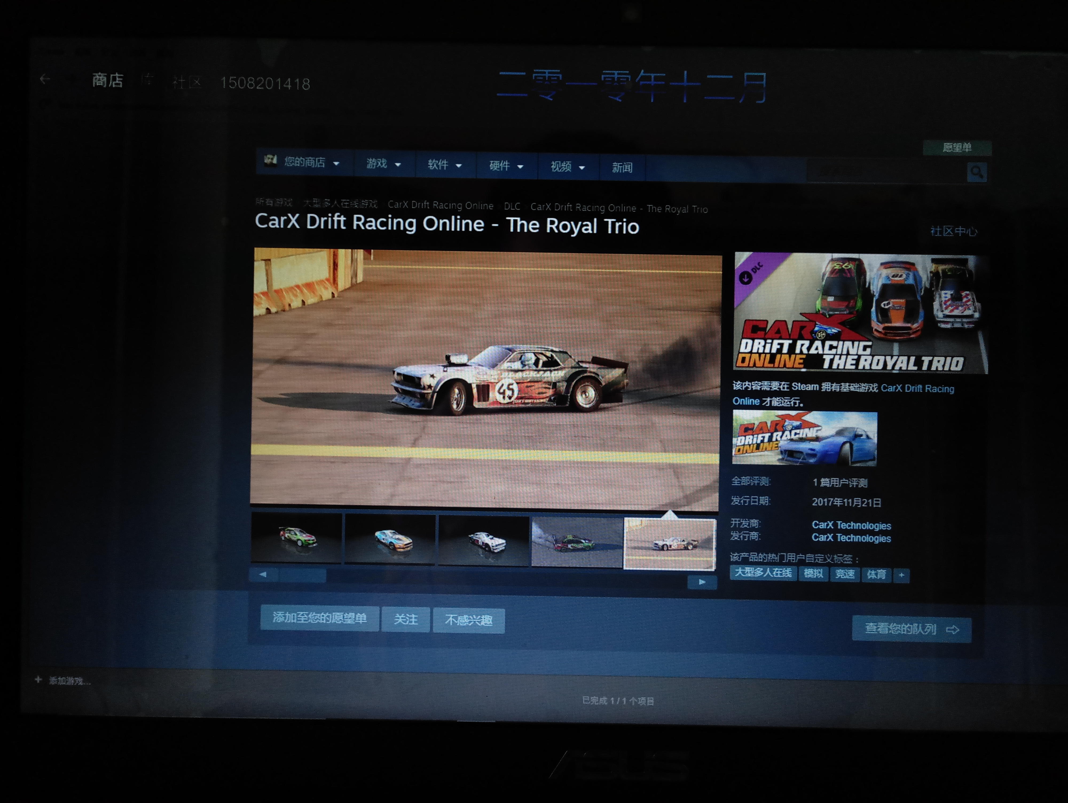Click 查看您的队列 button
This screenshot has width=1068, height=803.
point(912,629)
